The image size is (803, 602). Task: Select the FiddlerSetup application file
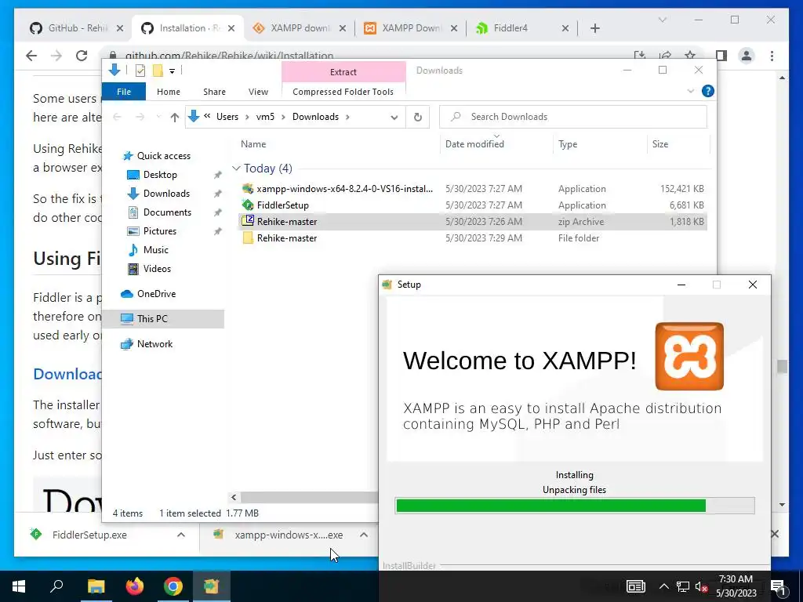coord(473,205)
